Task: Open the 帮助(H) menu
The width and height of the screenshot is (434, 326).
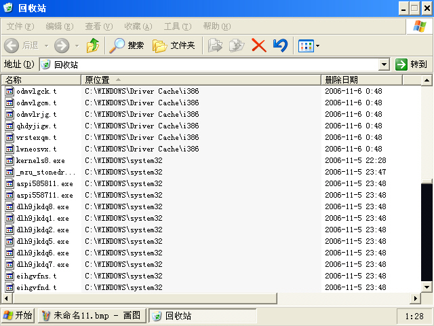Action: 217,26
